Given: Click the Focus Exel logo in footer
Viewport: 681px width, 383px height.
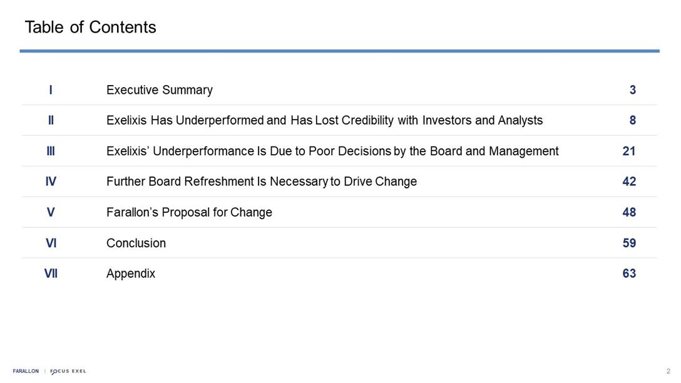Looking at the screenshot, I should pos(68,371).
